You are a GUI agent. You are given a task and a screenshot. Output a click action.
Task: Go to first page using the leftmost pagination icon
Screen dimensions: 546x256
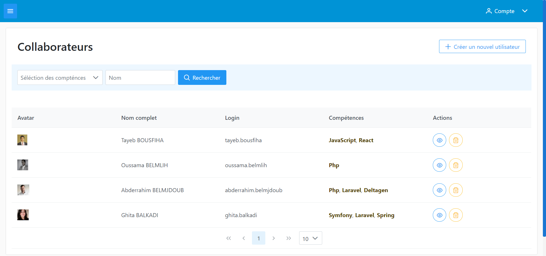[229, 238]
